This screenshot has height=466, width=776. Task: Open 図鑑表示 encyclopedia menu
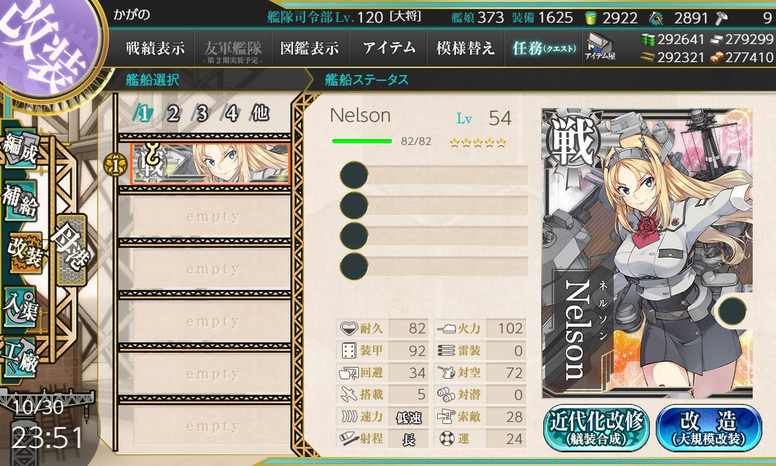pyautogui.click(x=310, y=48)
